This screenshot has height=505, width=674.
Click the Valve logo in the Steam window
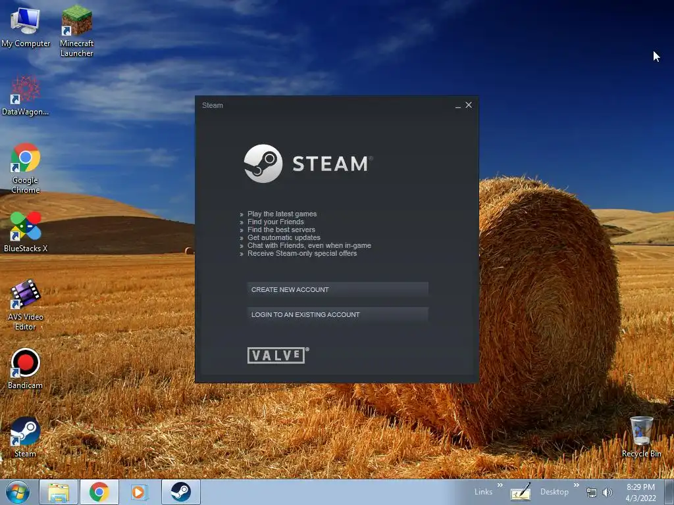point(278,355)
